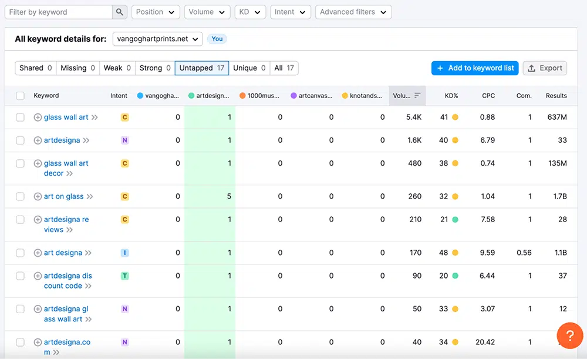Click plus icon for 'artdesigna.com'
The height and width of the screenshot is (359, 587).
click(38, 342)
